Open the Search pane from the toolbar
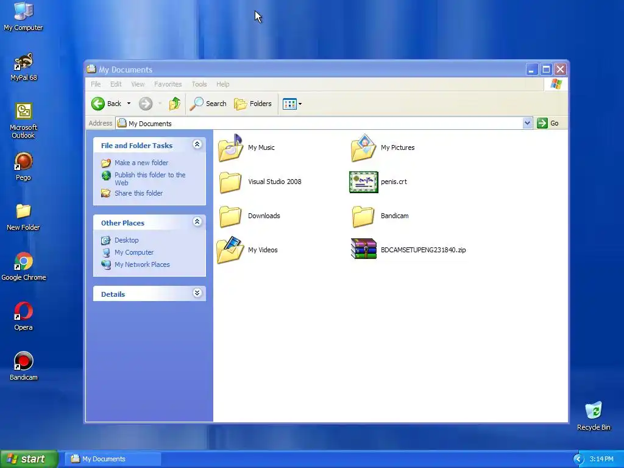624x468 pixels. click(208, 104)
